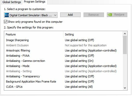Select Antialiasing - Transparency feature row
Screen dimensions: 132x96
(63, 76)
